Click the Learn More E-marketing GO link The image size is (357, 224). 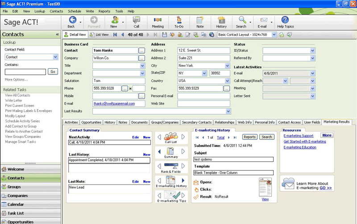326,188
